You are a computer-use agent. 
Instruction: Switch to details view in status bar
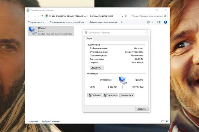point(163,121)
